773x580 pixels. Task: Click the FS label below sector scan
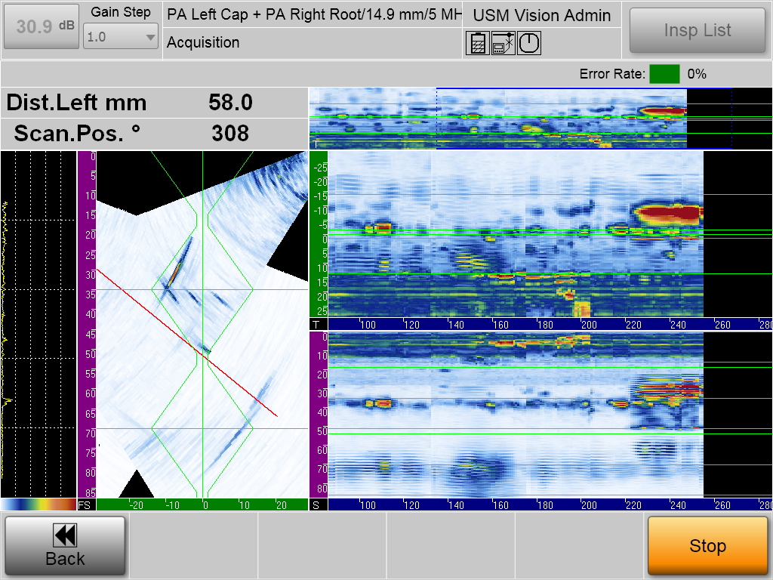tap(85, 504)
